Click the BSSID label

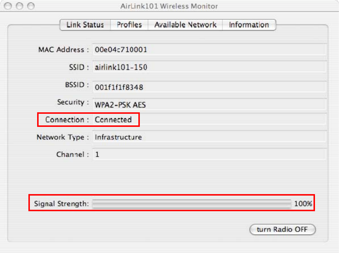77,85
